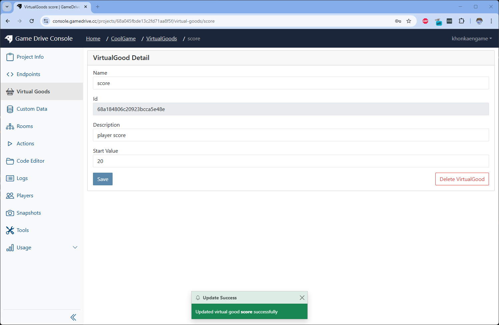499x325 pixels.
Task: Open the Snapshots section
Action: [x=29, y=213]
